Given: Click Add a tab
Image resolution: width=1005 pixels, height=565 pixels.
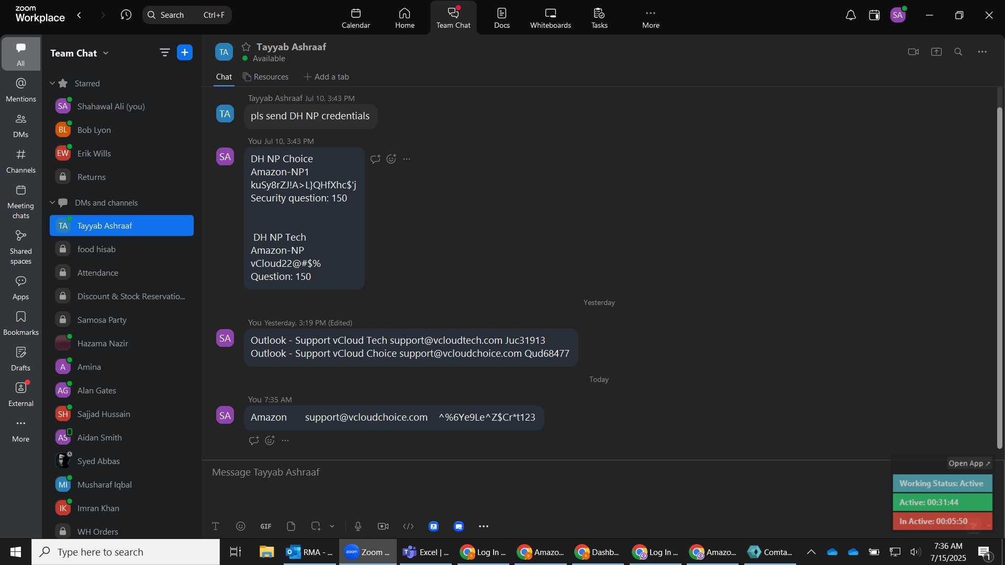Looking at the screenshot, I should (x=326, y=77).
